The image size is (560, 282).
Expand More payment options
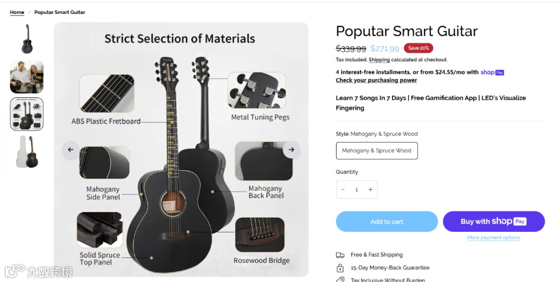[x=494, y=238]
